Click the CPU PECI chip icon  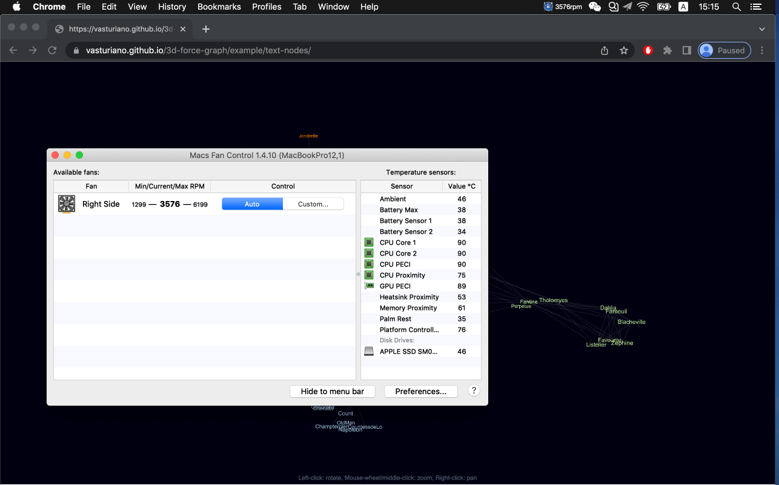pyautogui.click(x=369, y=264)
